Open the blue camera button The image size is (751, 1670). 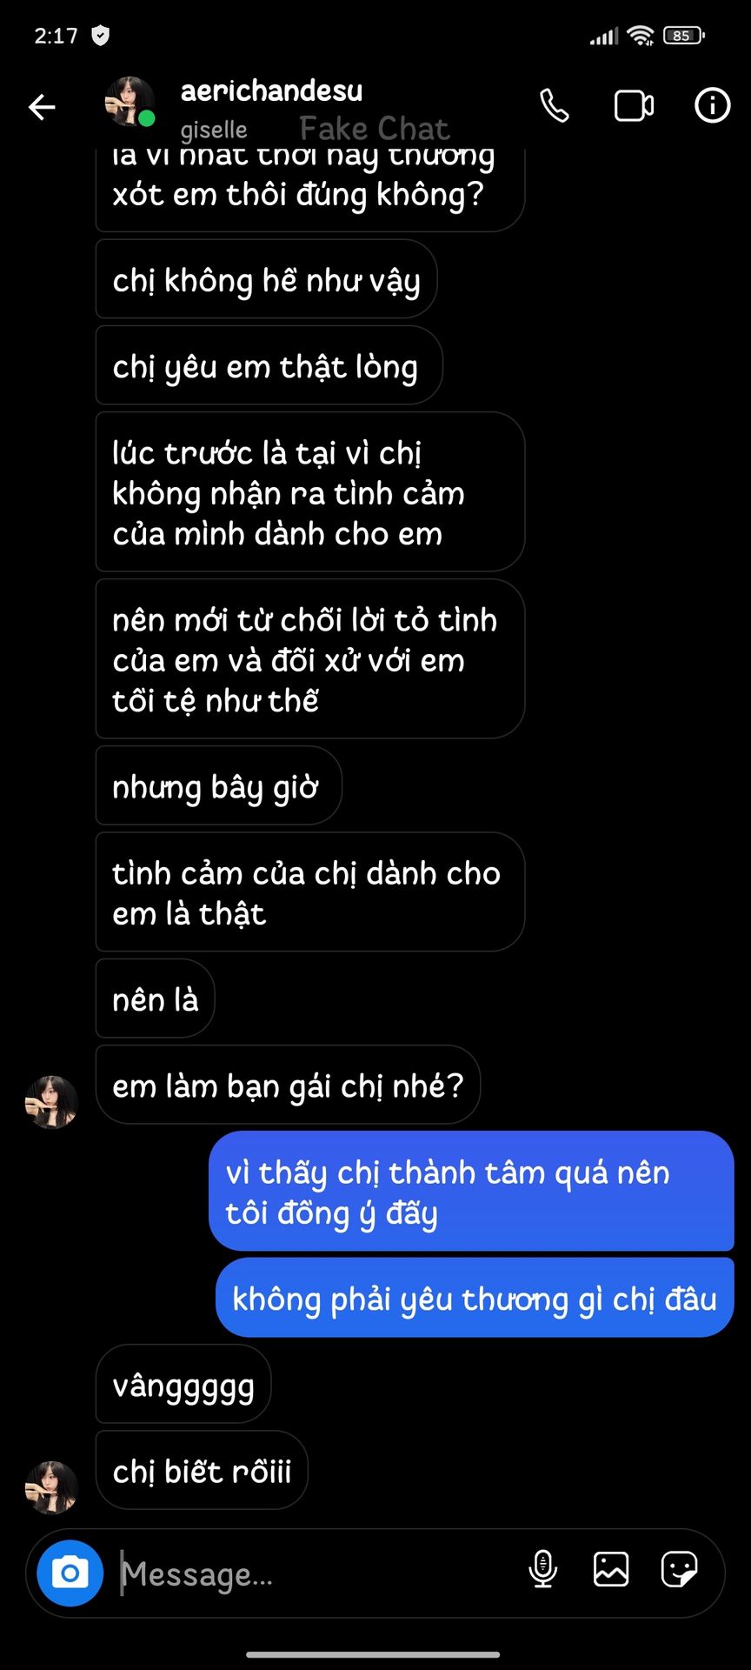[x=70, y=1573]
